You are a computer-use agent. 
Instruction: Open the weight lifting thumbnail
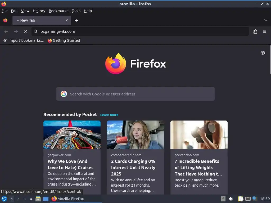199,135
